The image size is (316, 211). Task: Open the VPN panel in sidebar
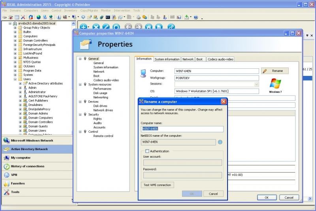(x=14, y=175)
